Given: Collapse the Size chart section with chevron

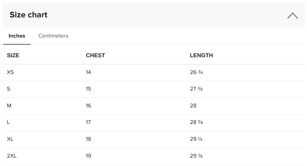Looking at the screenshot, I should tap(292, 16).
